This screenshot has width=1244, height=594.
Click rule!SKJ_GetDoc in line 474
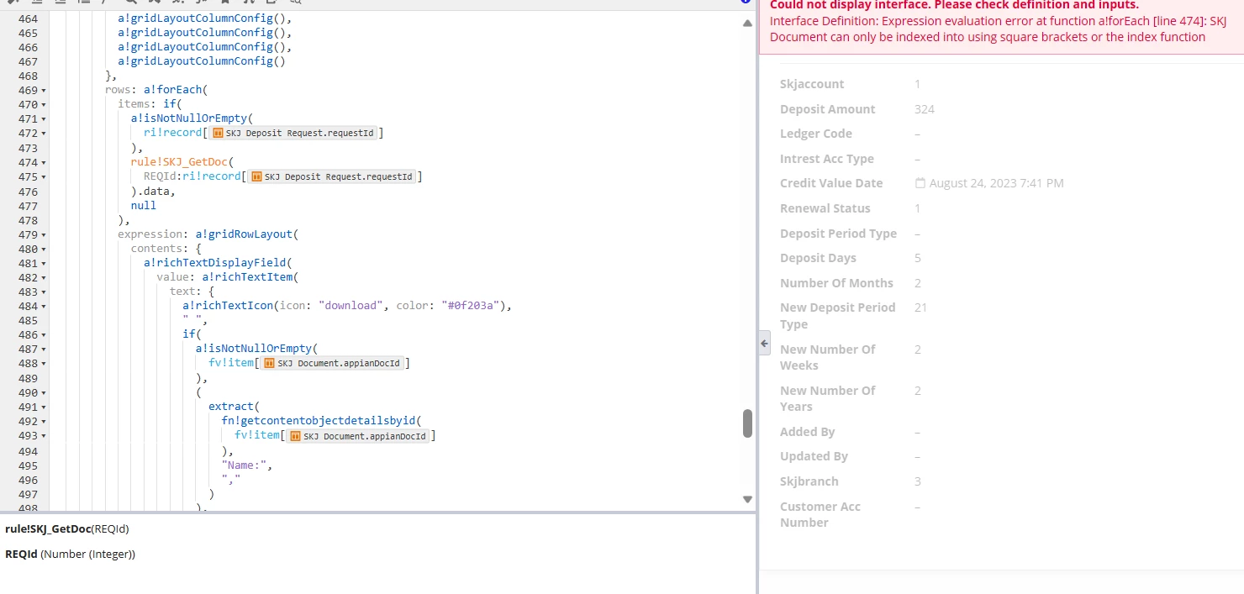177,162
